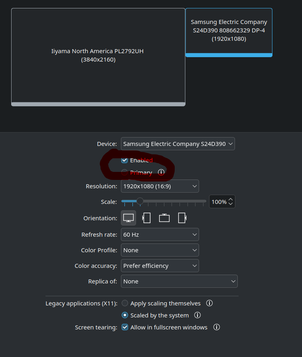Click the Scale slider handle
Screen dimensions: 302x357
[x=140, y=201]
